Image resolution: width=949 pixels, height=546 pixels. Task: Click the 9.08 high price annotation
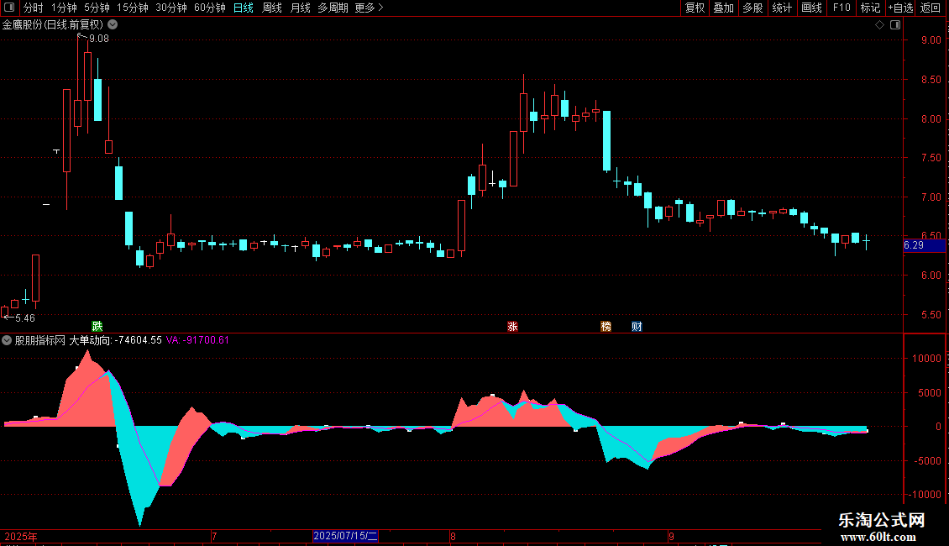(x=98, y=39)
